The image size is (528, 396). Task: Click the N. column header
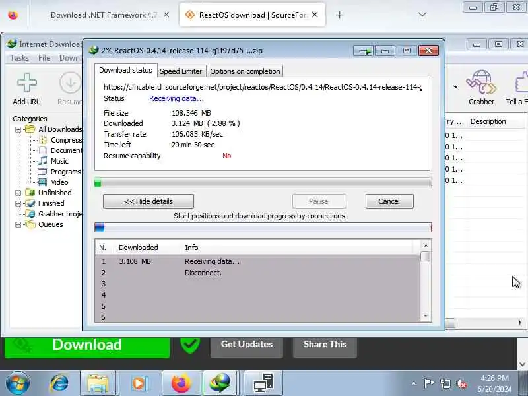click(103, 247)
